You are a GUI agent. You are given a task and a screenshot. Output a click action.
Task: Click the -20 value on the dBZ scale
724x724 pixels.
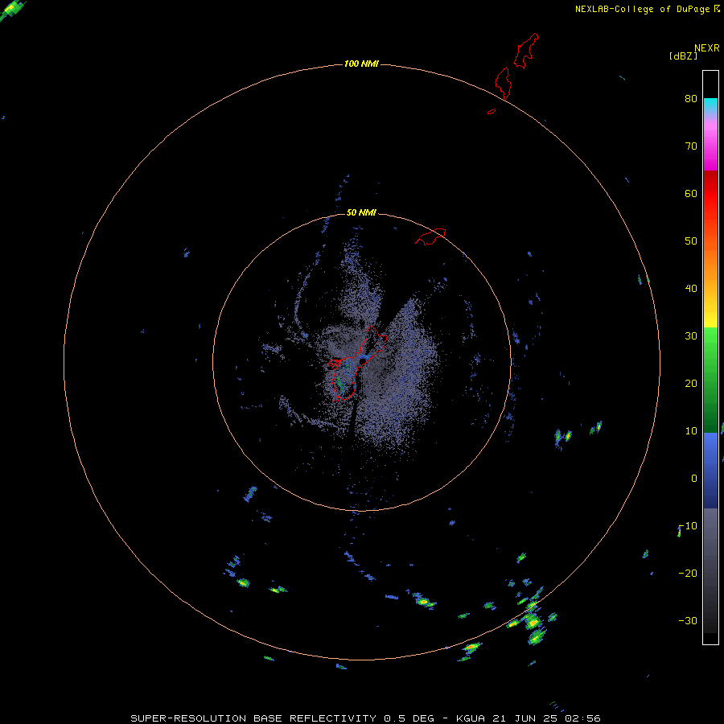pos(688,573)
